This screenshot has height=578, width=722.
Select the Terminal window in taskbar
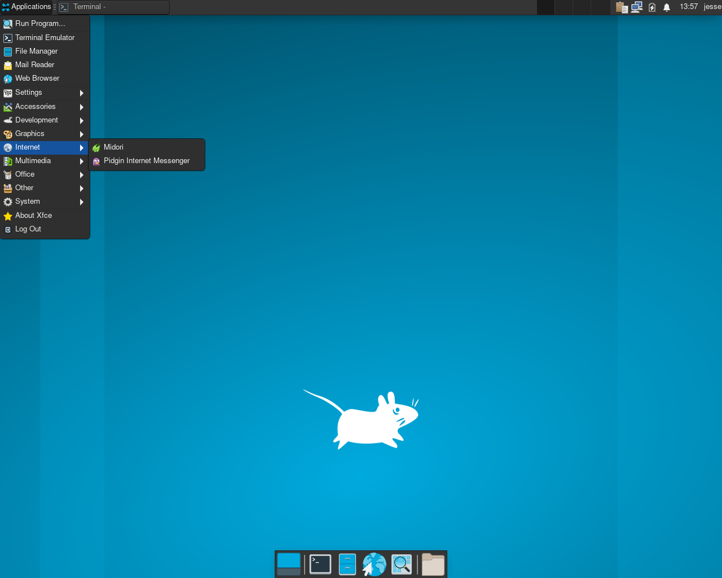tap(113, 7)
